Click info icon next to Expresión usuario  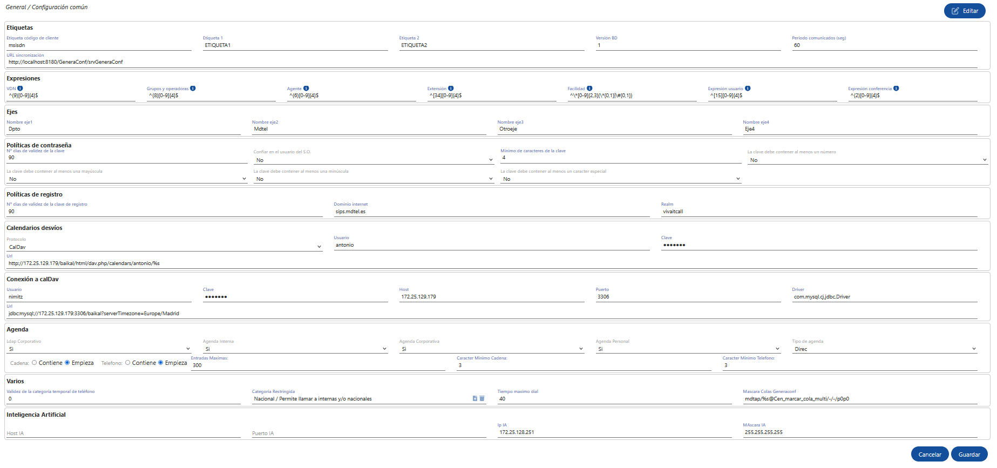pyautogui.click(x=748, y=89)
